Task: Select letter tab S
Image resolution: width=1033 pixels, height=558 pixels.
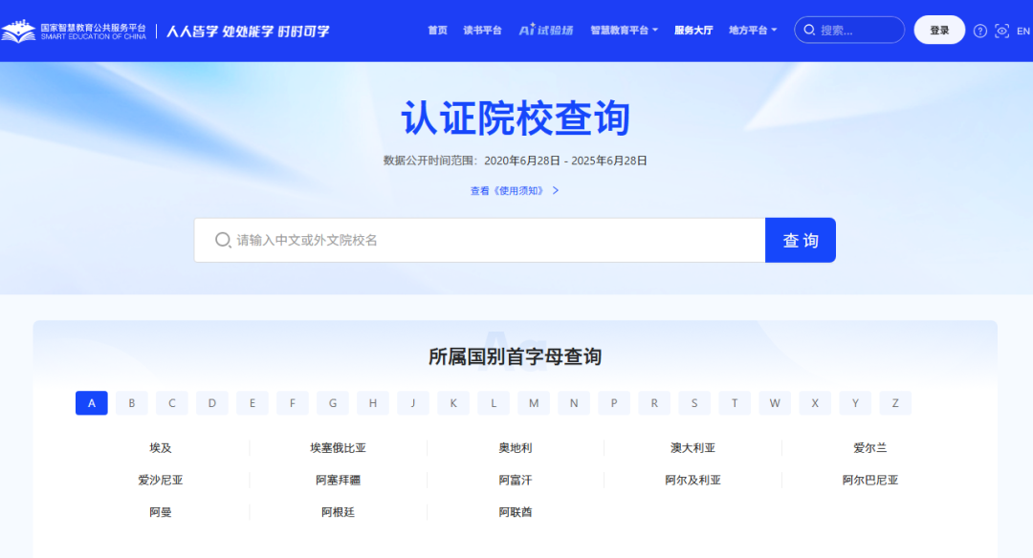Action: (694, 403)
